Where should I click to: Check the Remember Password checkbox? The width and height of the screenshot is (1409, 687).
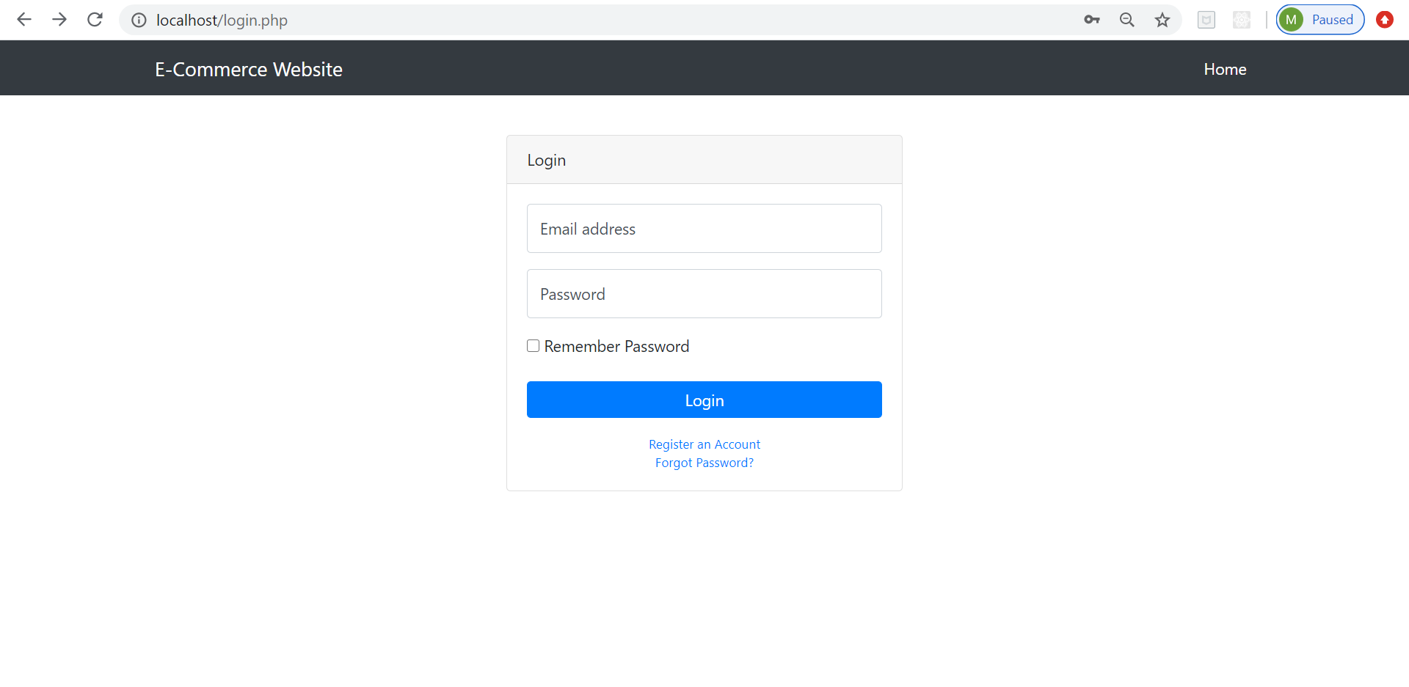pos(533,345)
